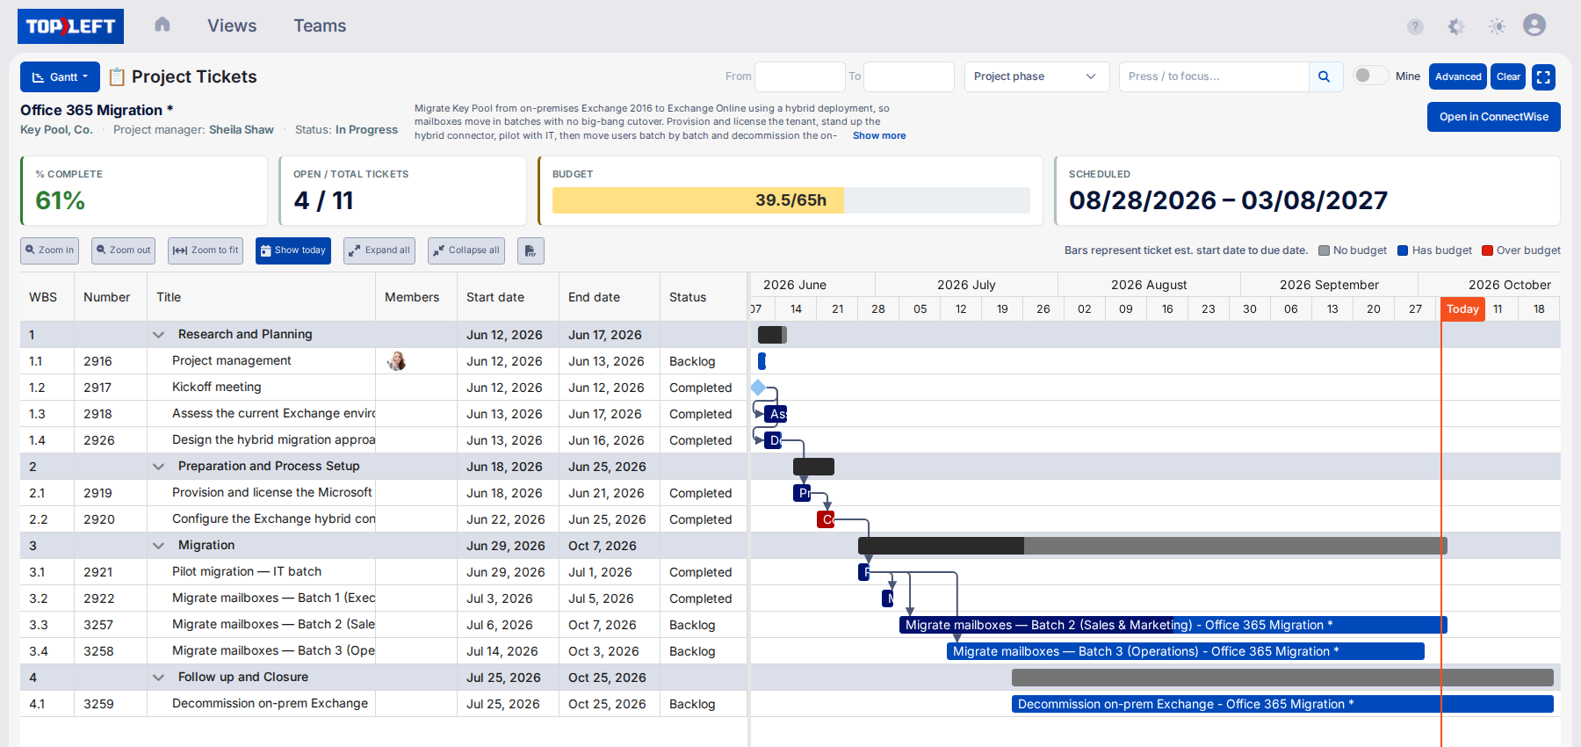This screenshot has height=747, width=1581.
Task: Click the Show more description link
Action: coord(879,135)
